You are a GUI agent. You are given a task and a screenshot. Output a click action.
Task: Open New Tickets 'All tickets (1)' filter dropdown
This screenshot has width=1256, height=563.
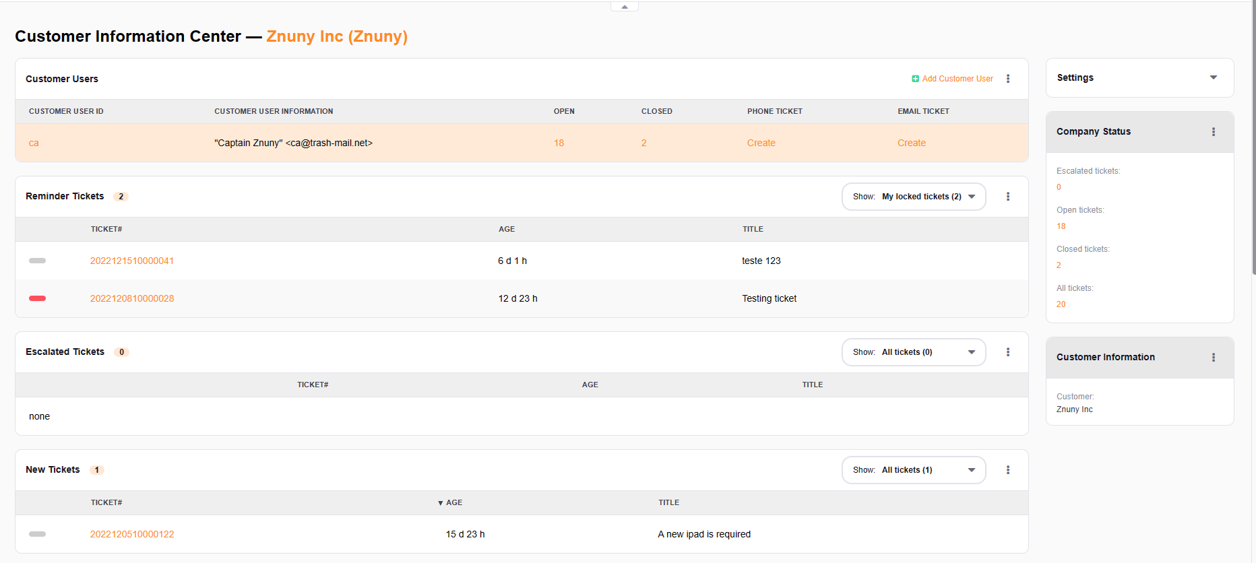pyautogui.click(x=913, y=470)
